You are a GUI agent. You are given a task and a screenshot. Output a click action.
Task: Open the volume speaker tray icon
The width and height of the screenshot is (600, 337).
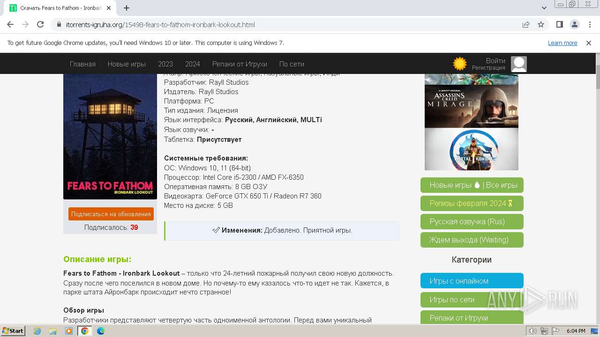[x=533, y=331]
